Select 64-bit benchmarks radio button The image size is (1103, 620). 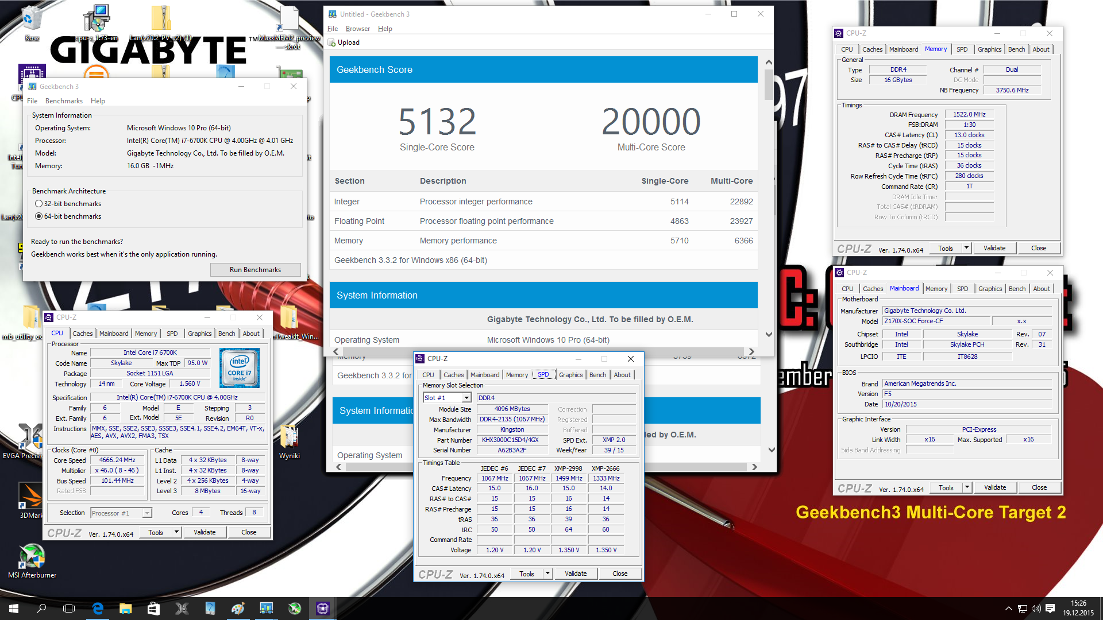click(38, 216)
